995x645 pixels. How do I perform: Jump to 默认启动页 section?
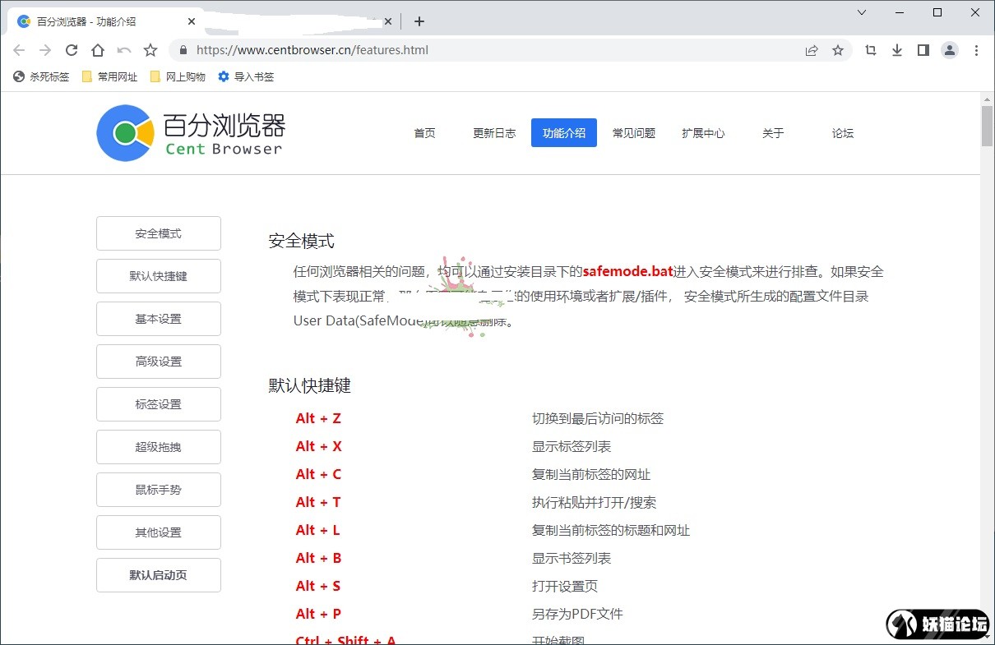[159, 575]
